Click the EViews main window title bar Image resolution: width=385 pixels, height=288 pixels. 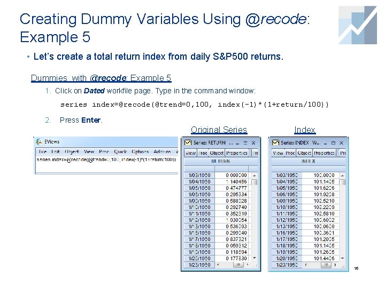pos(106,142)
